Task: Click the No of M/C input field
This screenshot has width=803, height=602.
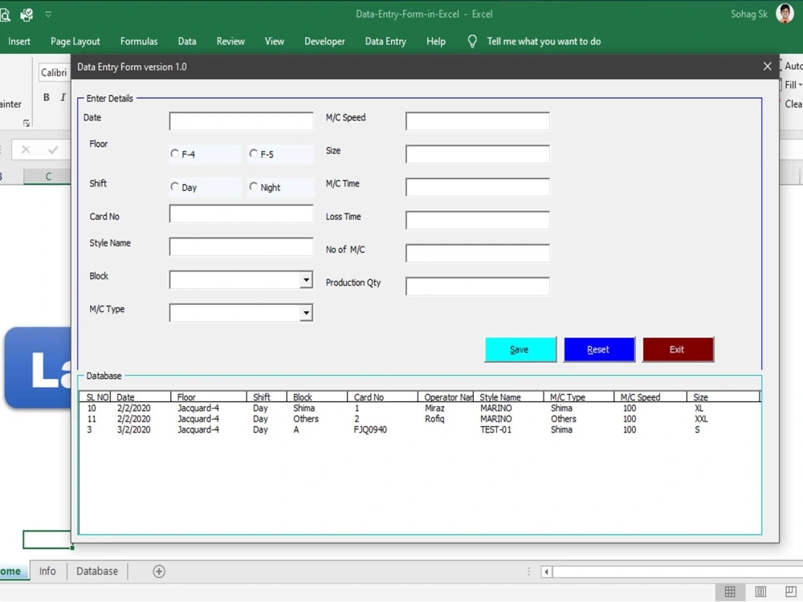Action: 478,254
